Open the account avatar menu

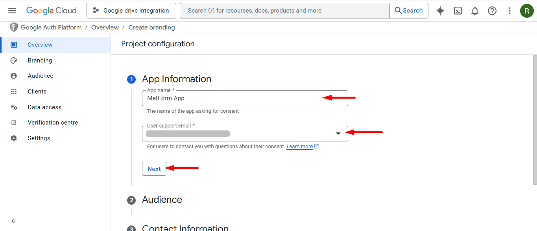pos(527,11)
